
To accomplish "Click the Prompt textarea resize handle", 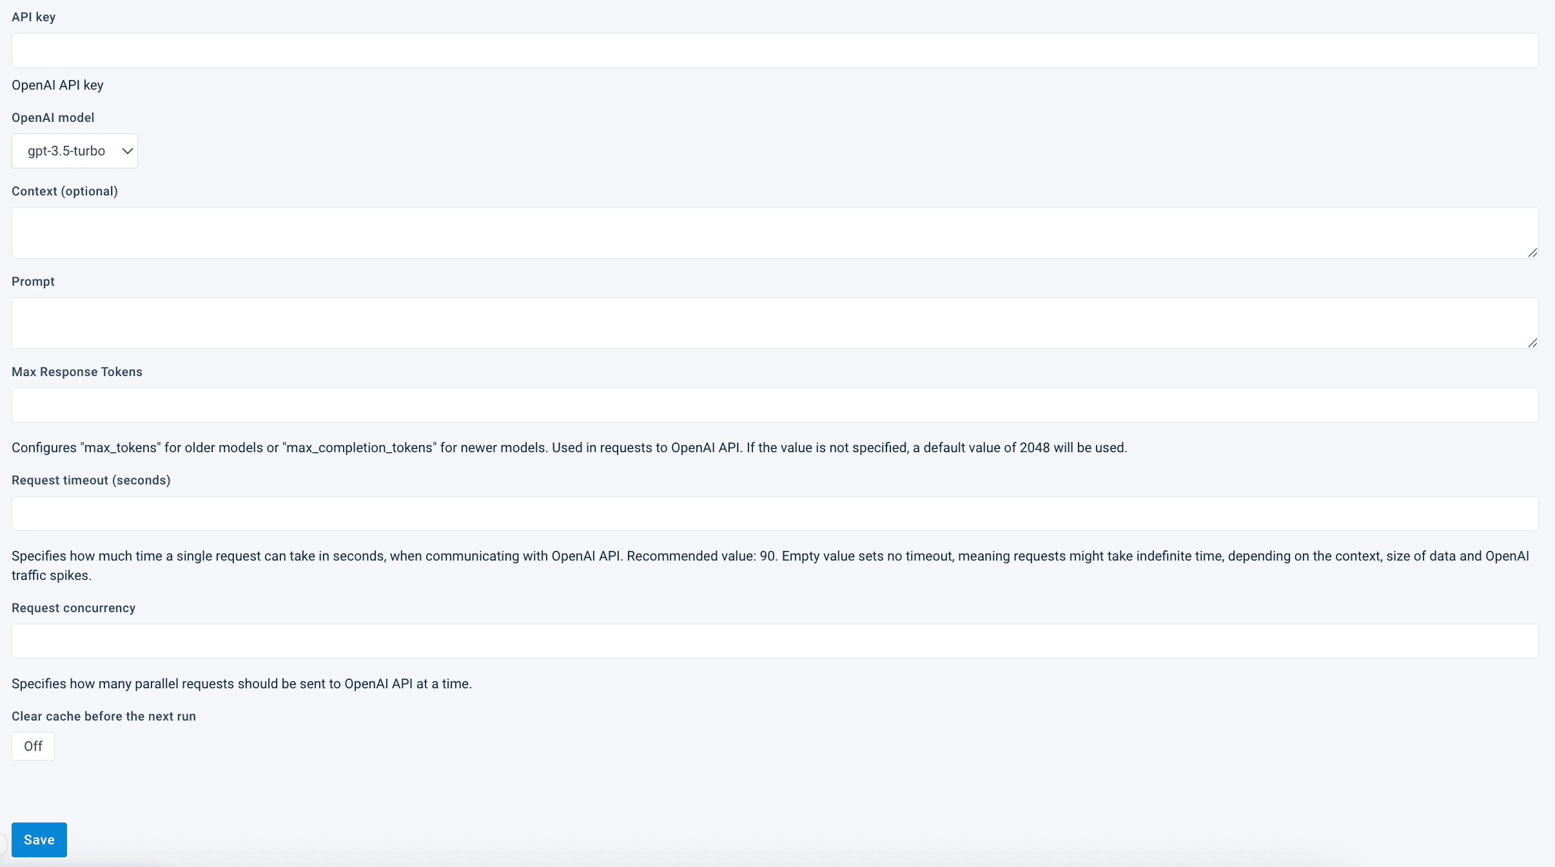I will [x=1532, y=343].
